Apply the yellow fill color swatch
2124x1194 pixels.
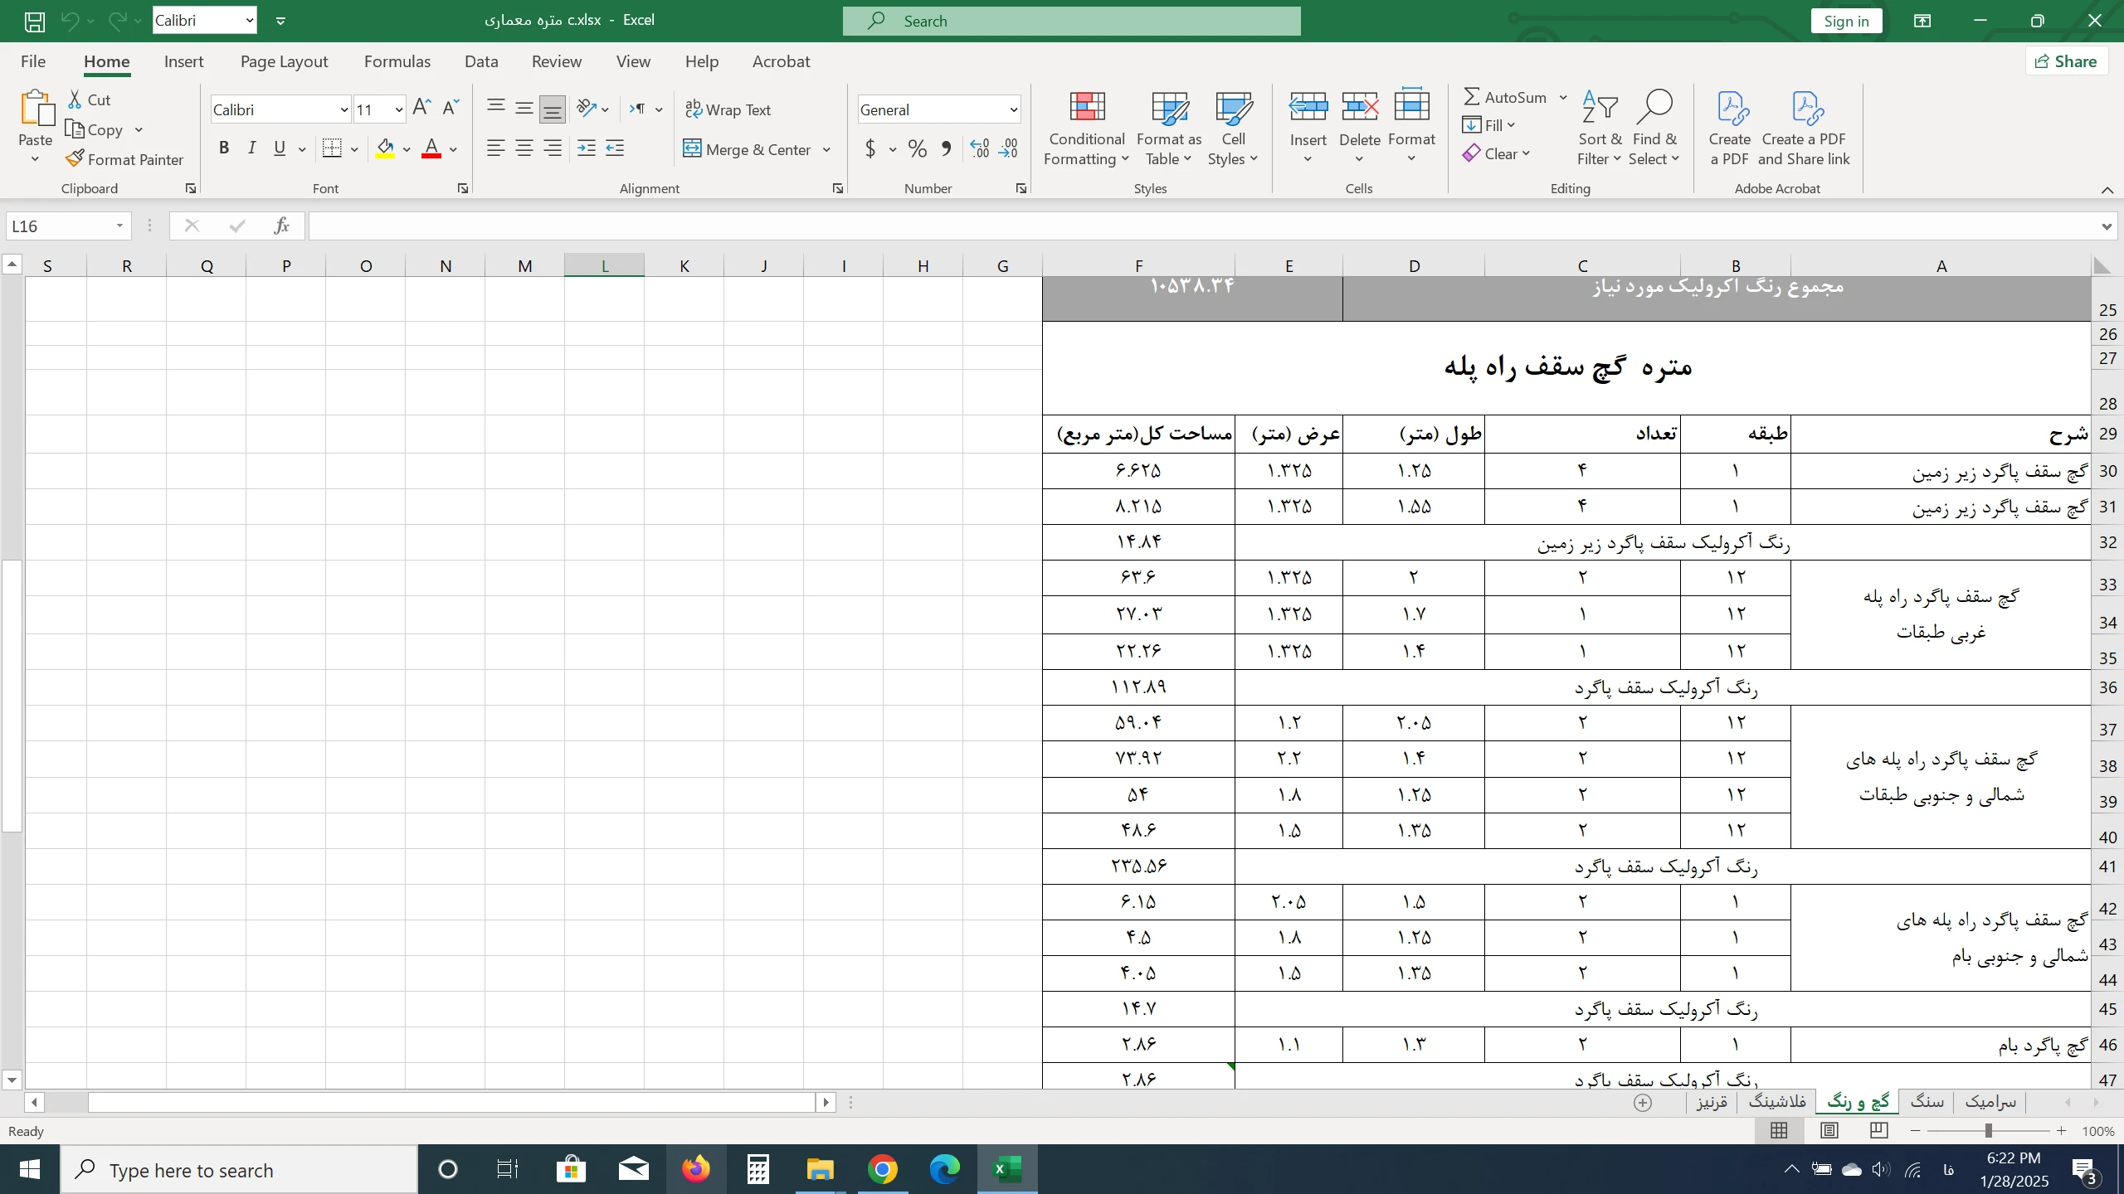(x=385, y=149)
